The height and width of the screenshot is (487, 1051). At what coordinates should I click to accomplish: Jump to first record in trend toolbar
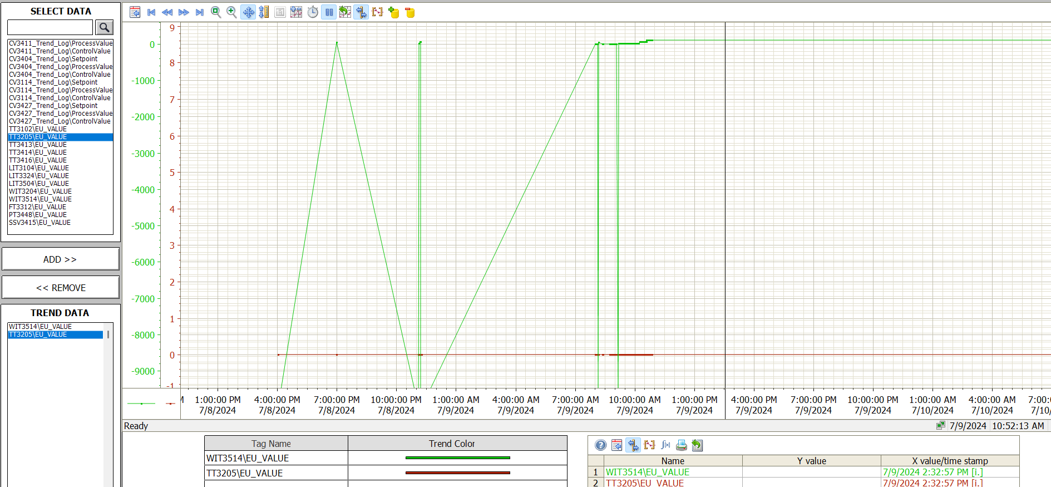(x=151, y=12)
